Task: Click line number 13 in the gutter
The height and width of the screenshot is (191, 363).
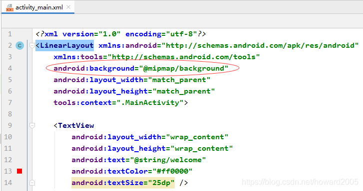Action: tap(8, 171)
